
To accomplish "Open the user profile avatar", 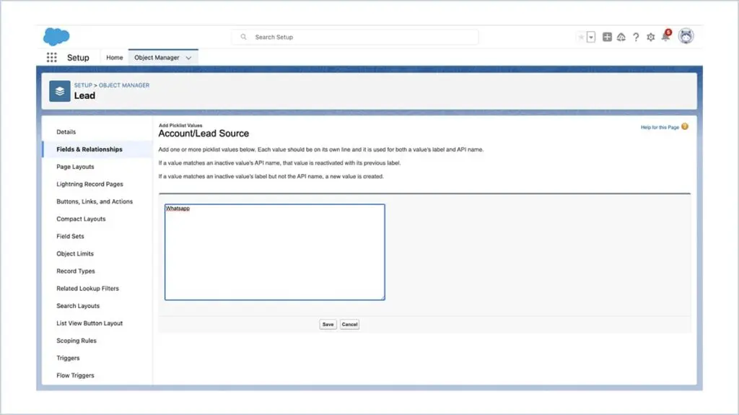I will click(686, 36).
